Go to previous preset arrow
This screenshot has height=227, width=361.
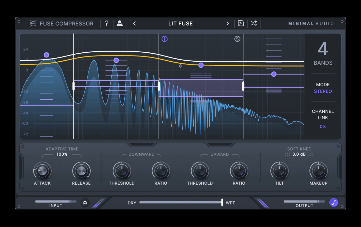pyautogui.click(x=134, y=24)
